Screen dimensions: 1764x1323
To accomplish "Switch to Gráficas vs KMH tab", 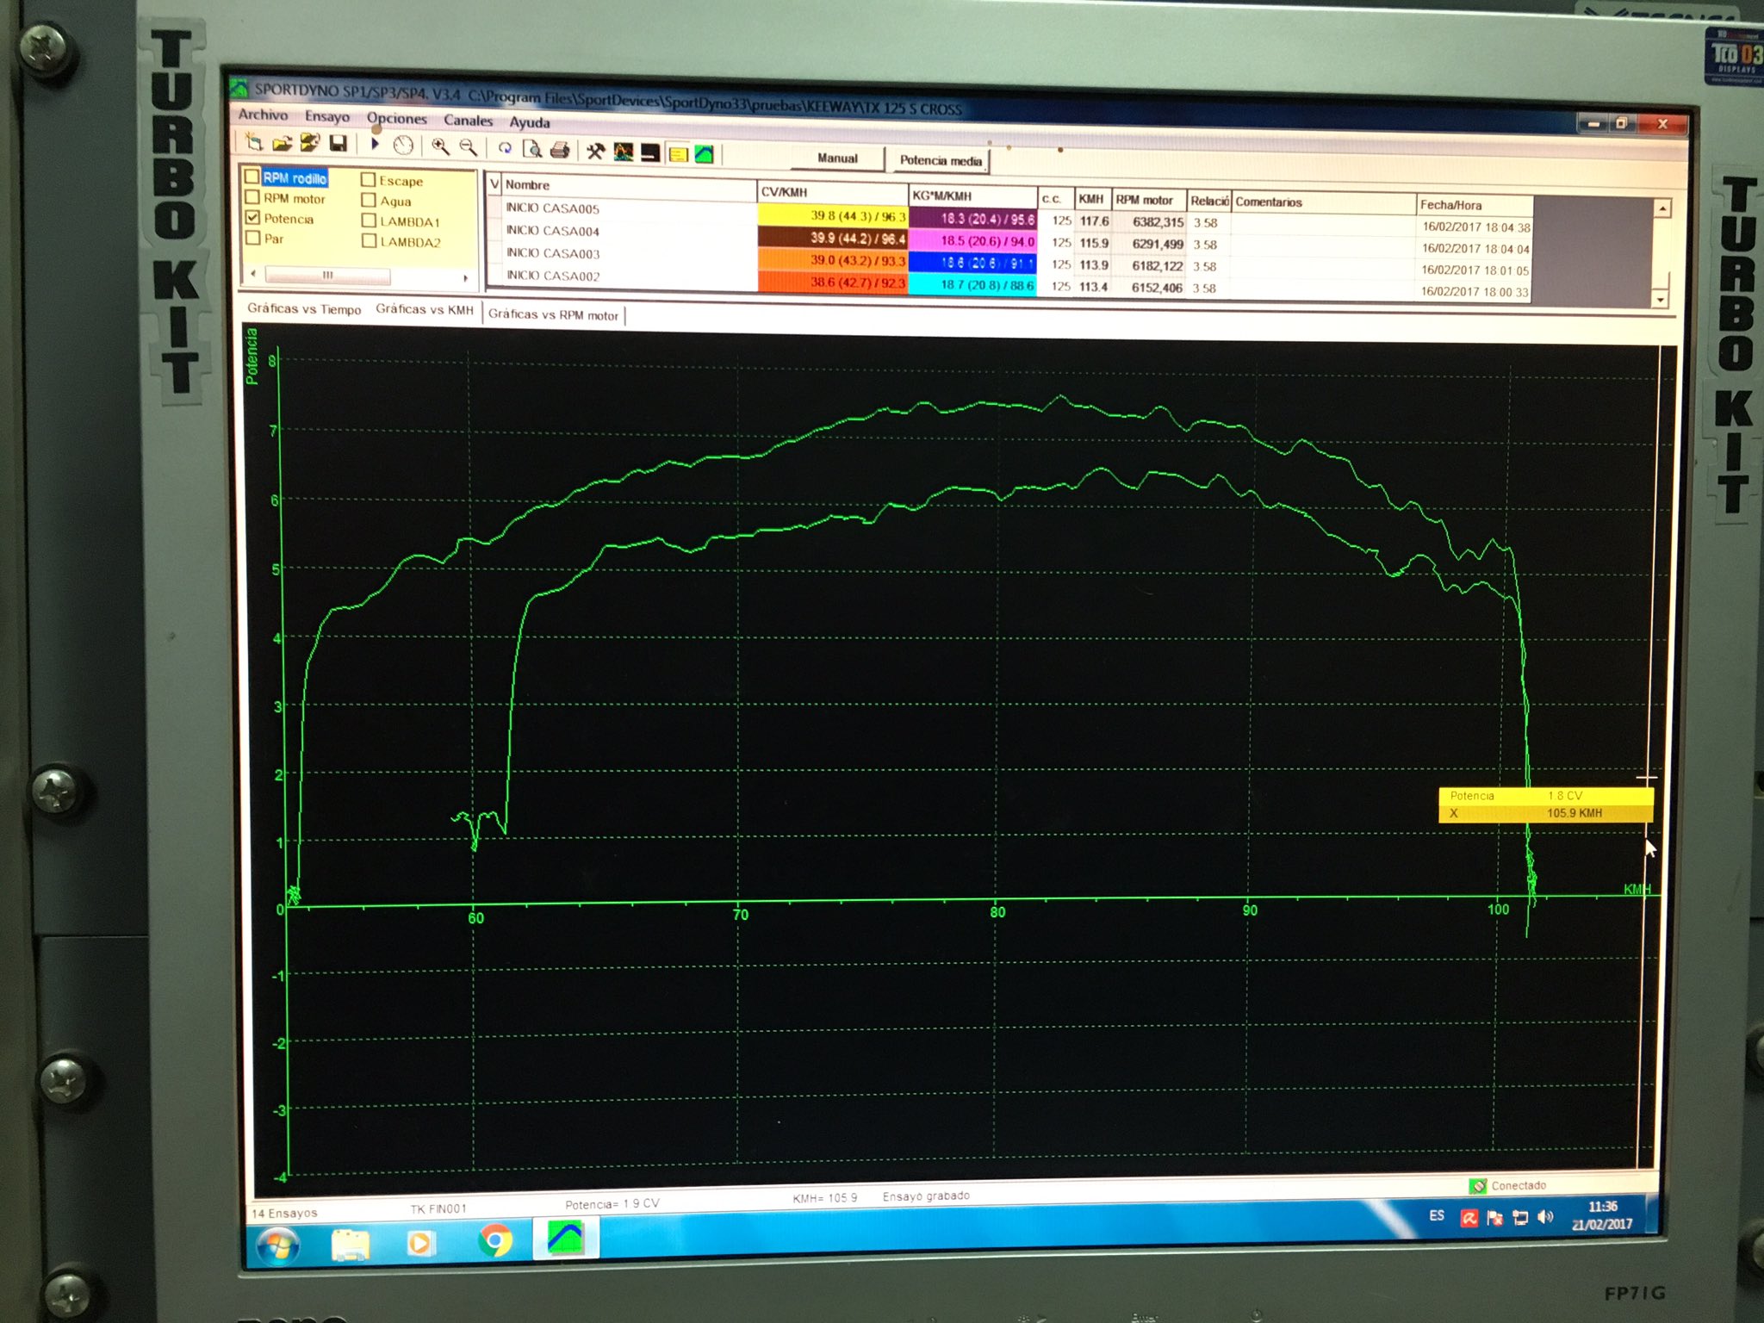I will click(x=425, y=310).
